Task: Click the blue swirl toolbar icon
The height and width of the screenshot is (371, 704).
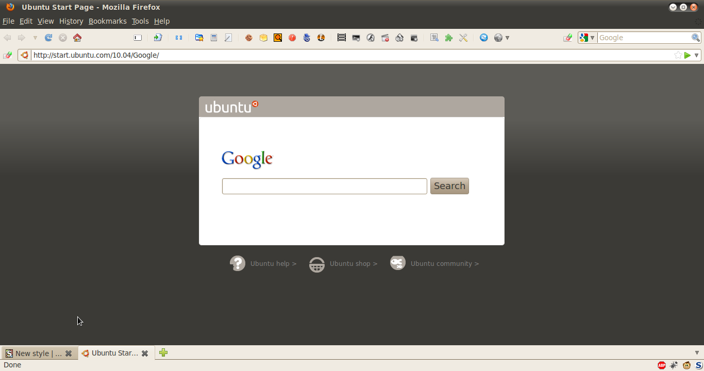Action: pos(307,38)
